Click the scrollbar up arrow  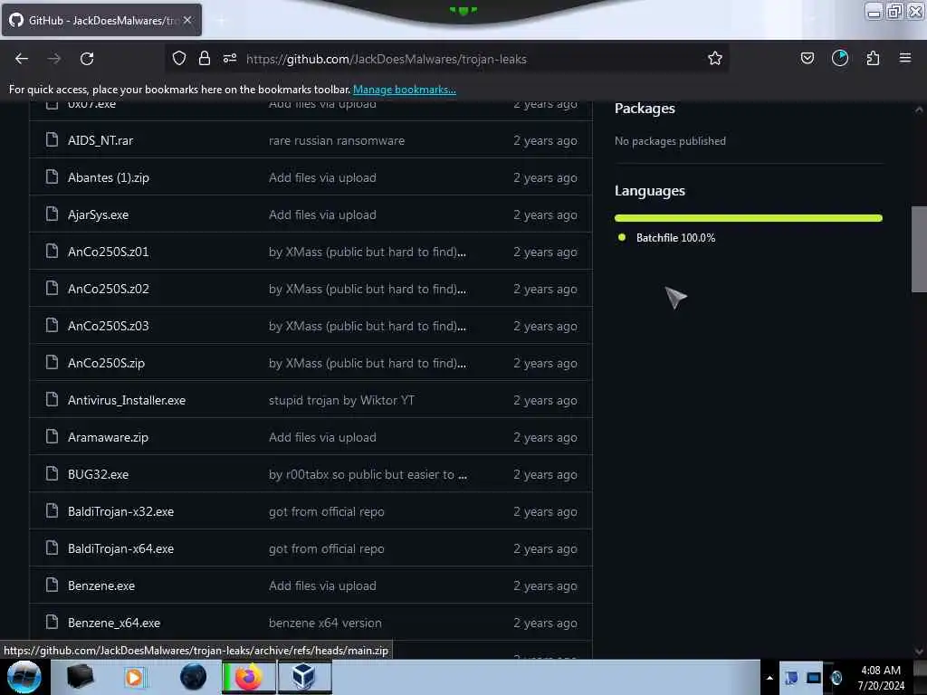(919, 109)
